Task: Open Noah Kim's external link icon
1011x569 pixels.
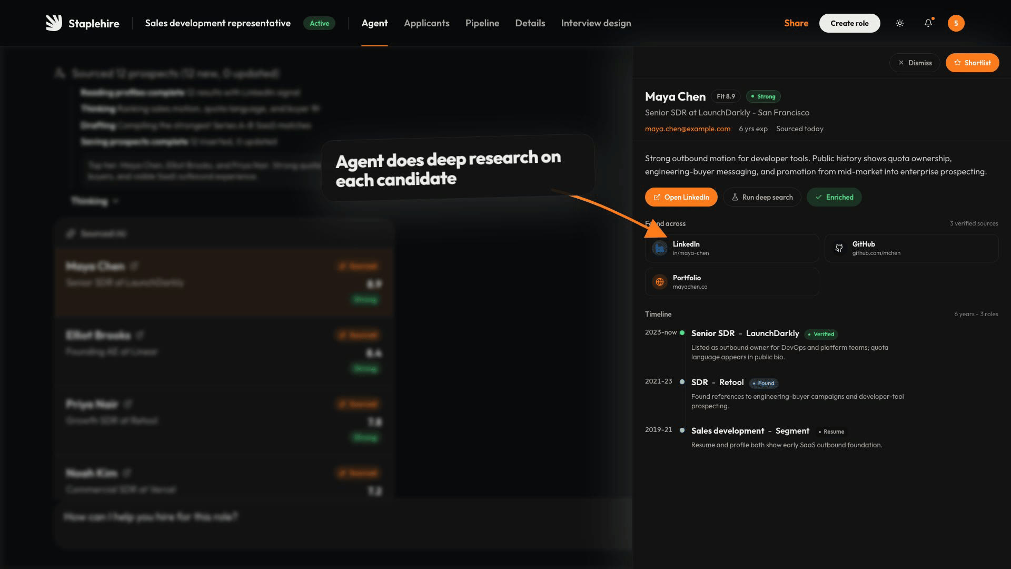Action: [126, 473]
